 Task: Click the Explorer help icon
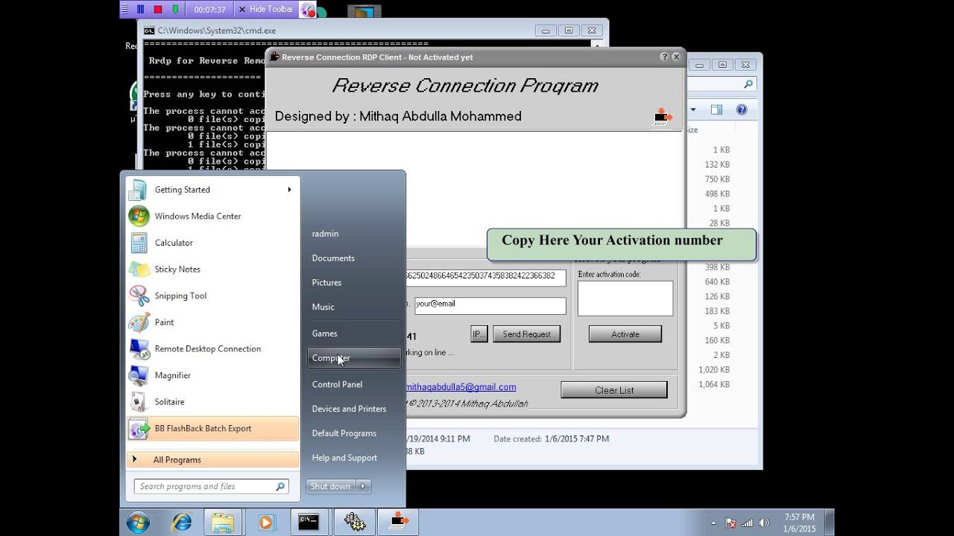[x=742, y=109]
